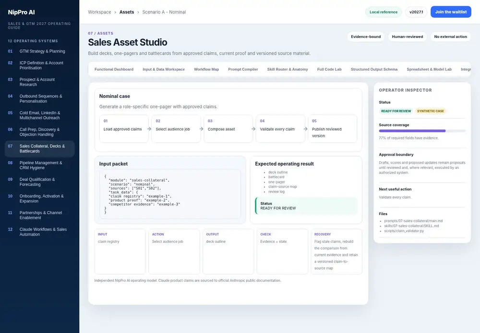Select step 04 Validate every claim
This screenshot has height=333, width=480.
pos(280,129)
